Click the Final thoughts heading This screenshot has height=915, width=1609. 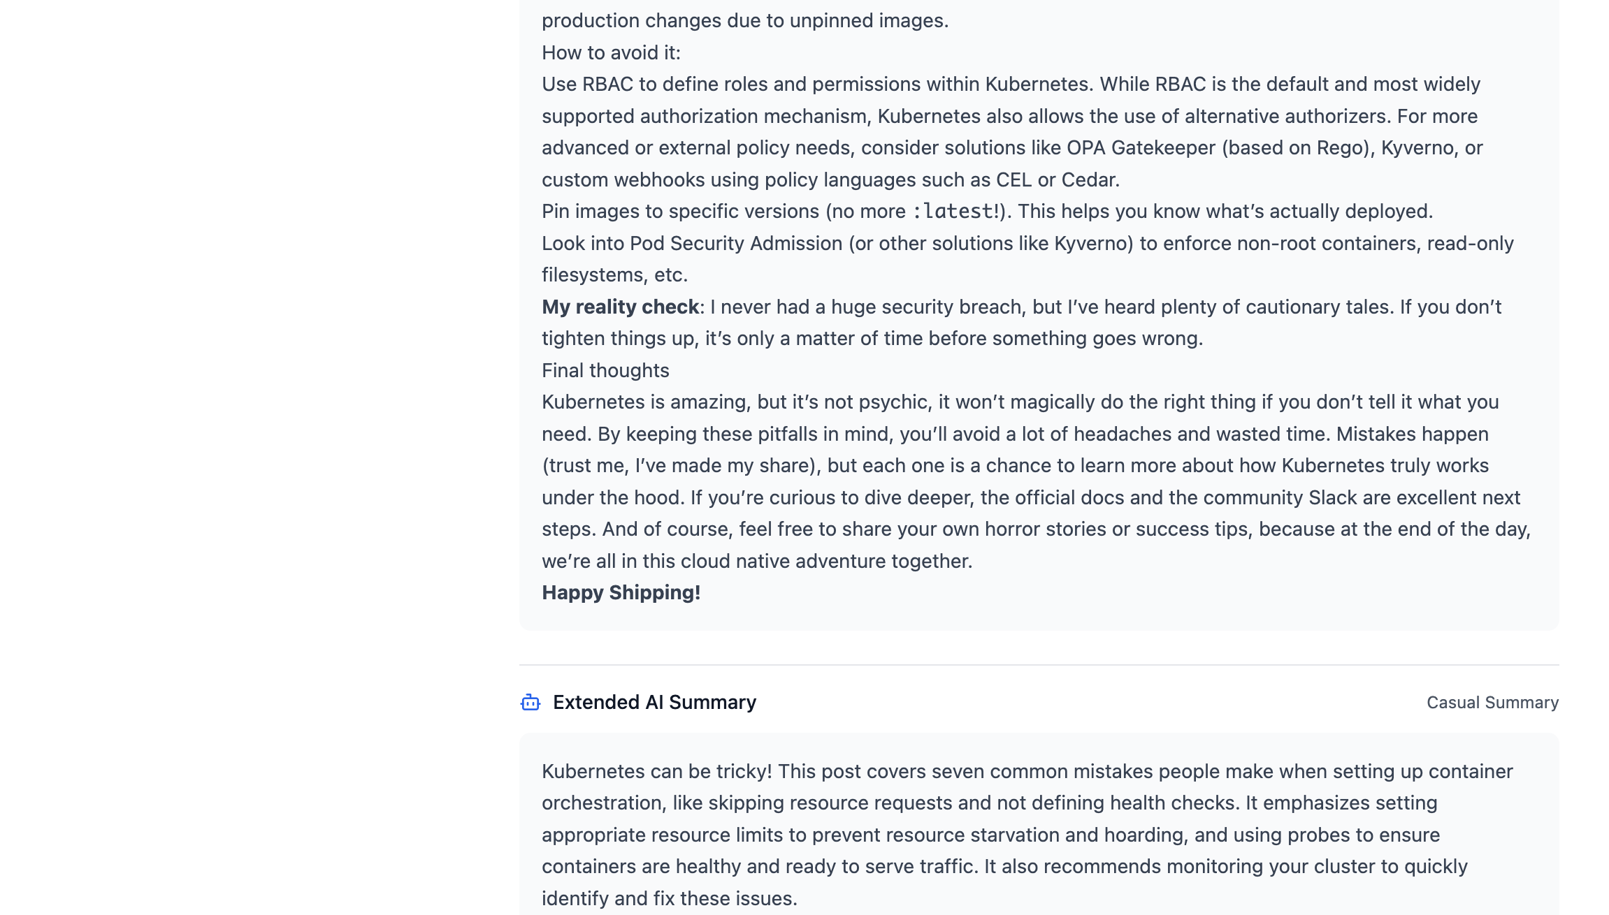tap(605, 371)
